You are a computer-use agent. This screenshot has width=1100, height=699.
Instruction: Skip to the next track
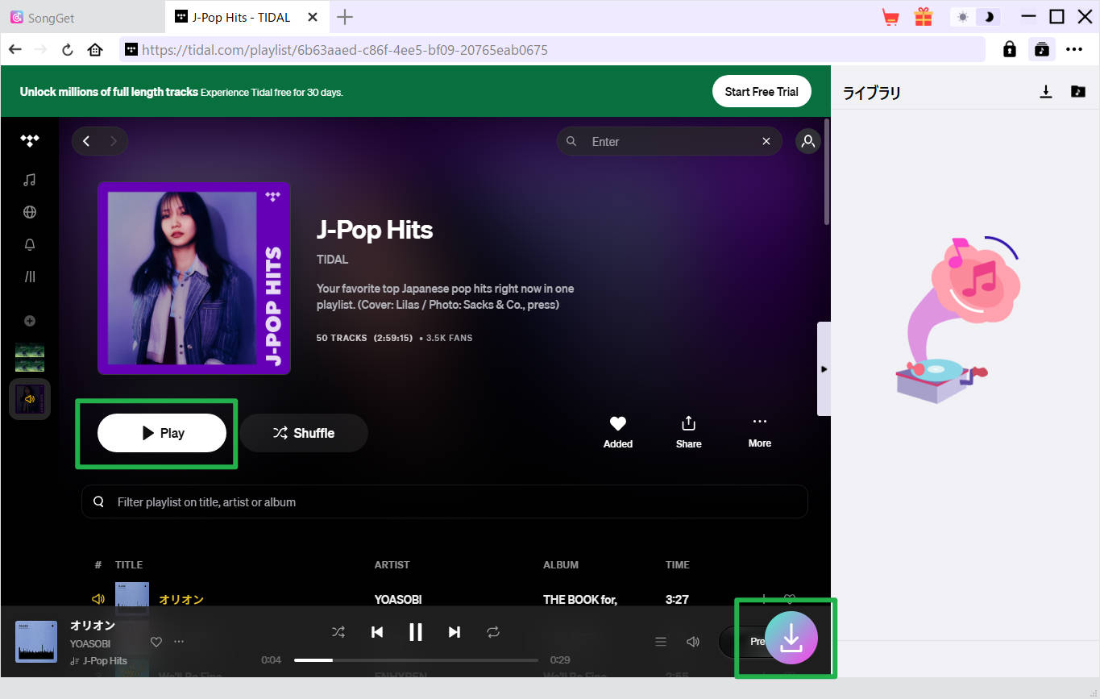pyautogui.click(x=455, y=632)
